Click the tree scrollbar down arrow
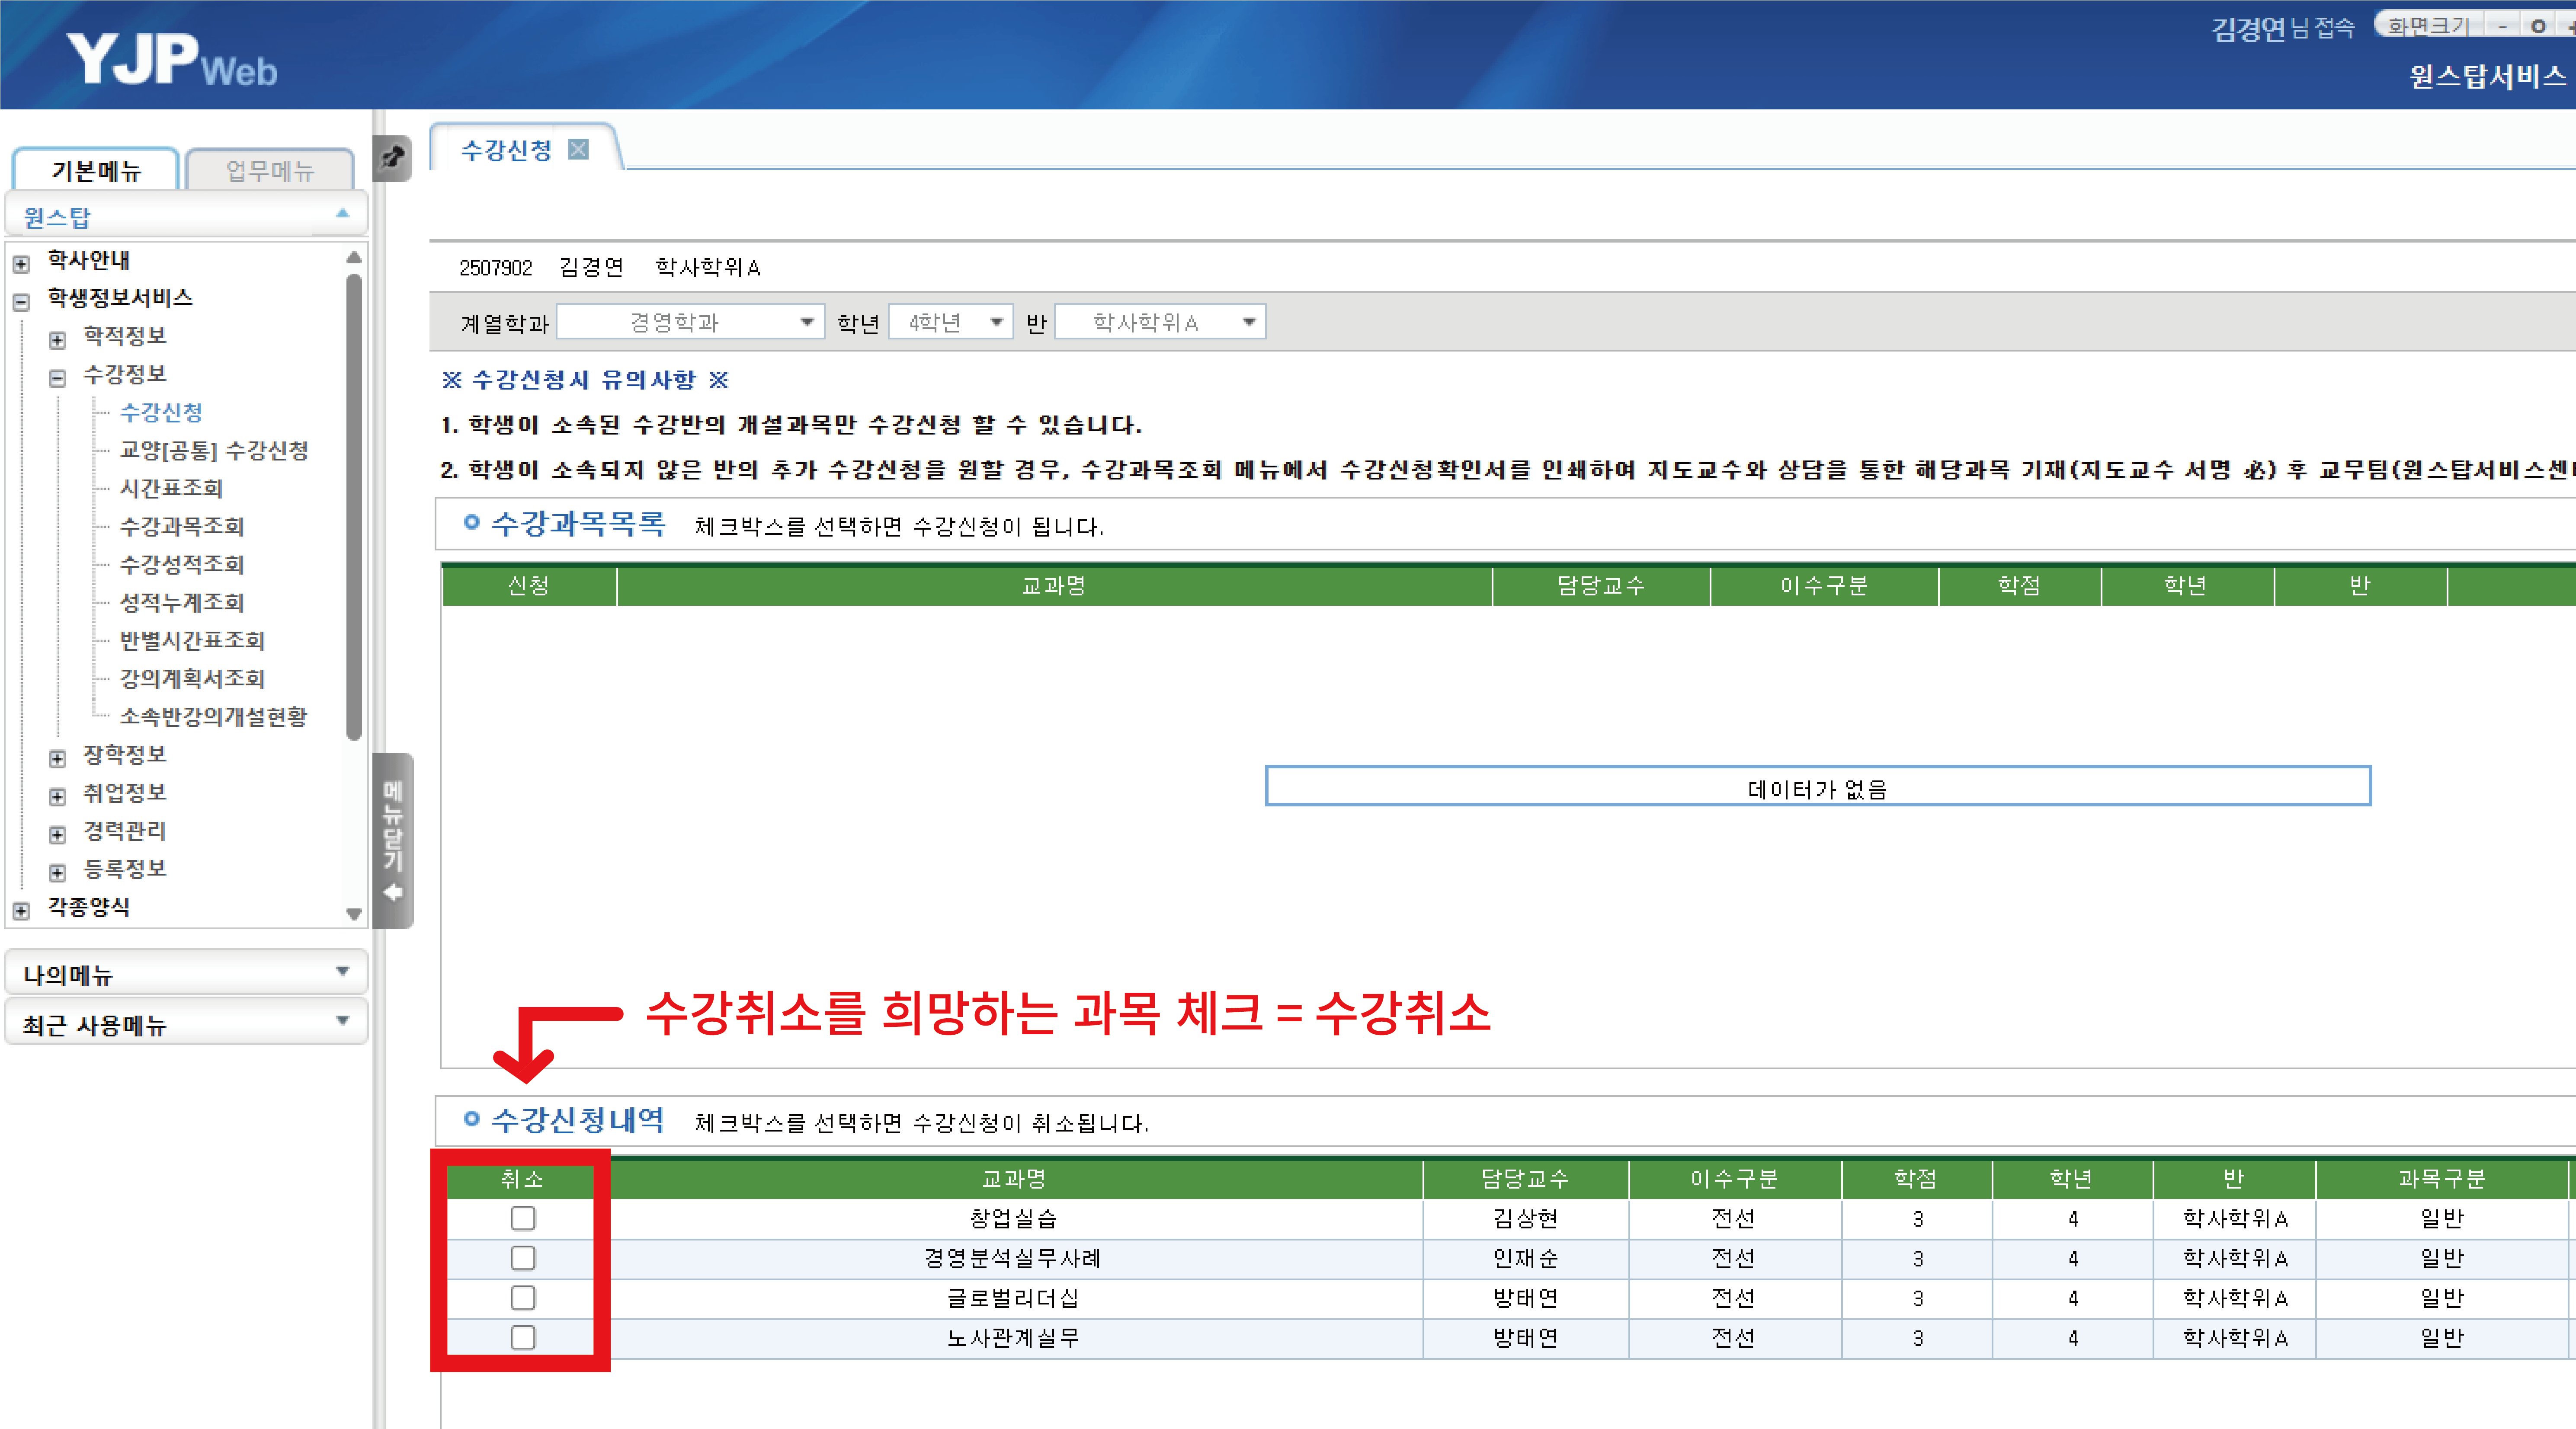 click(x=354, y=913)
